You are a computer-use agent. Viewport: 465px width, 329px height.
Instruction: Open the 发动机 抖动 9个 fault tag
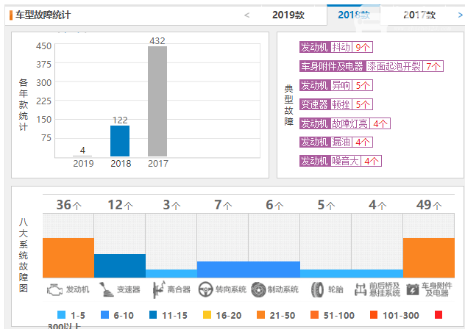coord(336,47)
